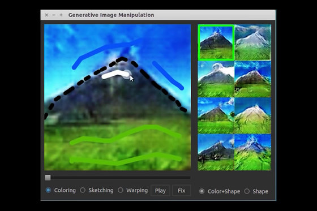Choose the Shape radio option
Viewport: 317px width, 211px height.
coord(247,191)
